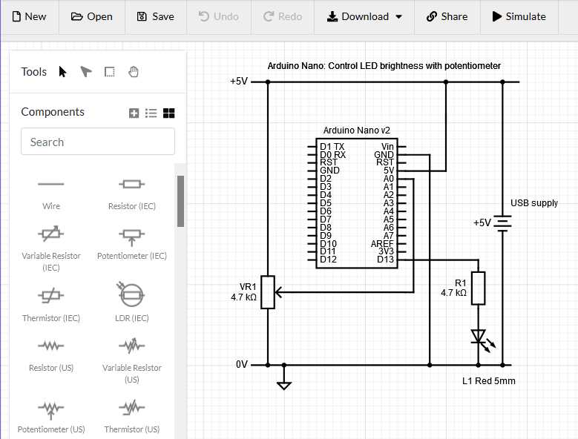Screen dimensions: 578x439
Task: Select the R1 resistor symbol on canvas
Action: coord(479,288)
